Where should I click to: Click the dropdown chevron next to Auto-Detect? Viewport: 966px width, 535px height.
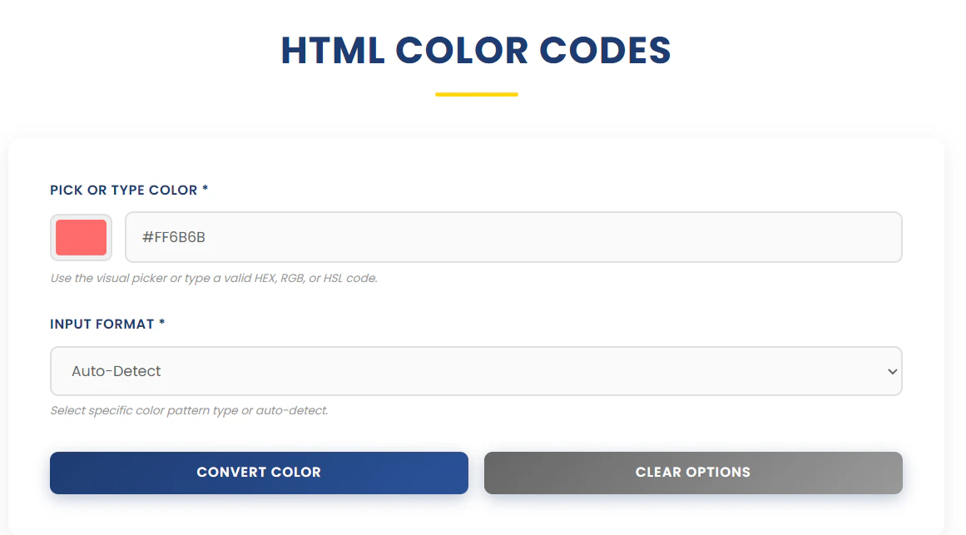892,371
